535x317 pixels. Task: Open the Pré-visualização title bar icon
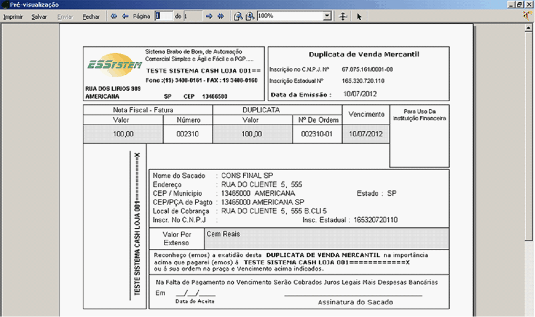tap(4, 4)
